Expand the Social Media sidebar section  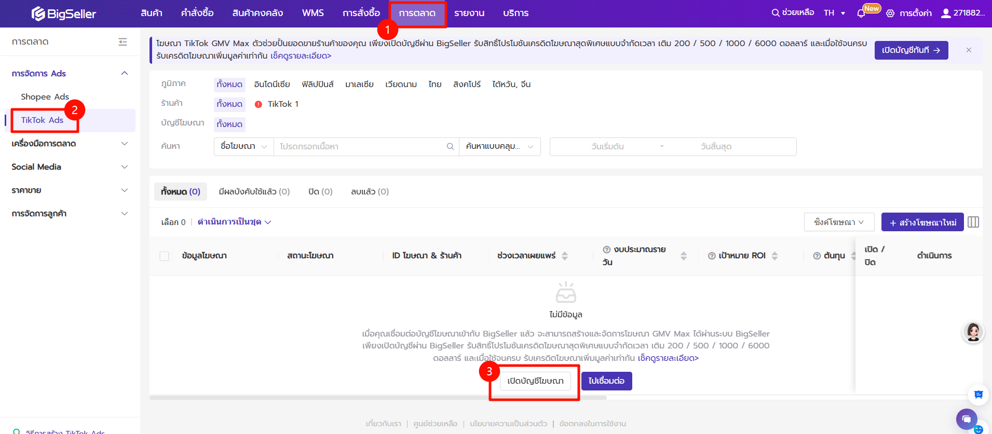tap(70, 167)
